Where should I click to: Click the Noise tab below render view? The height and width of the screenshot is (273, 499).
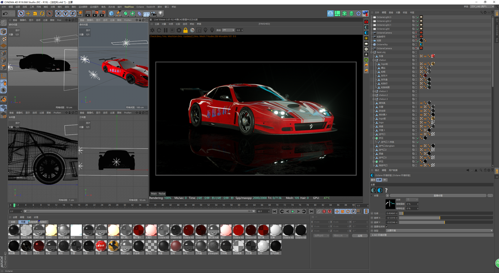[162, 194]
